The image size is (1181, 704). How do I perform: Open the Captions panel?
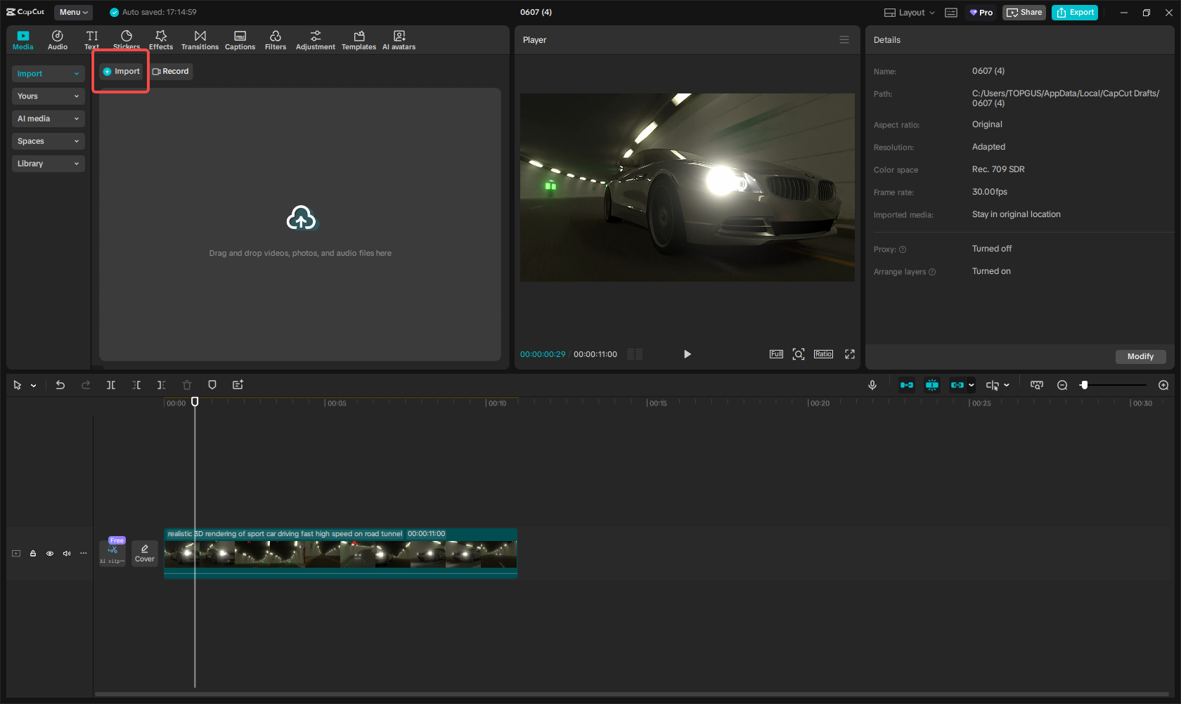click(x=240, y=39)
